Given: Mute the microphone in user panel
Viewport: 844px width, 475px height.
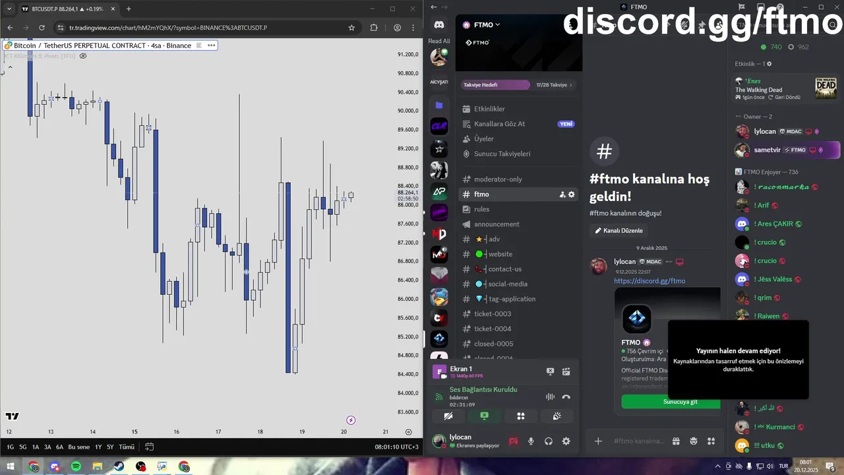Looking at the screenshot, I should coord(531,441).
